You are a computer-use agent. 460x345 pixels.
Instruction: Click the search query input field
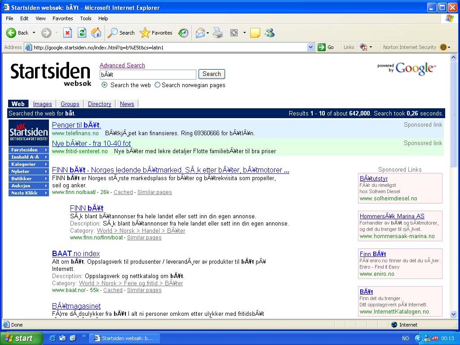tap(148, 75)
